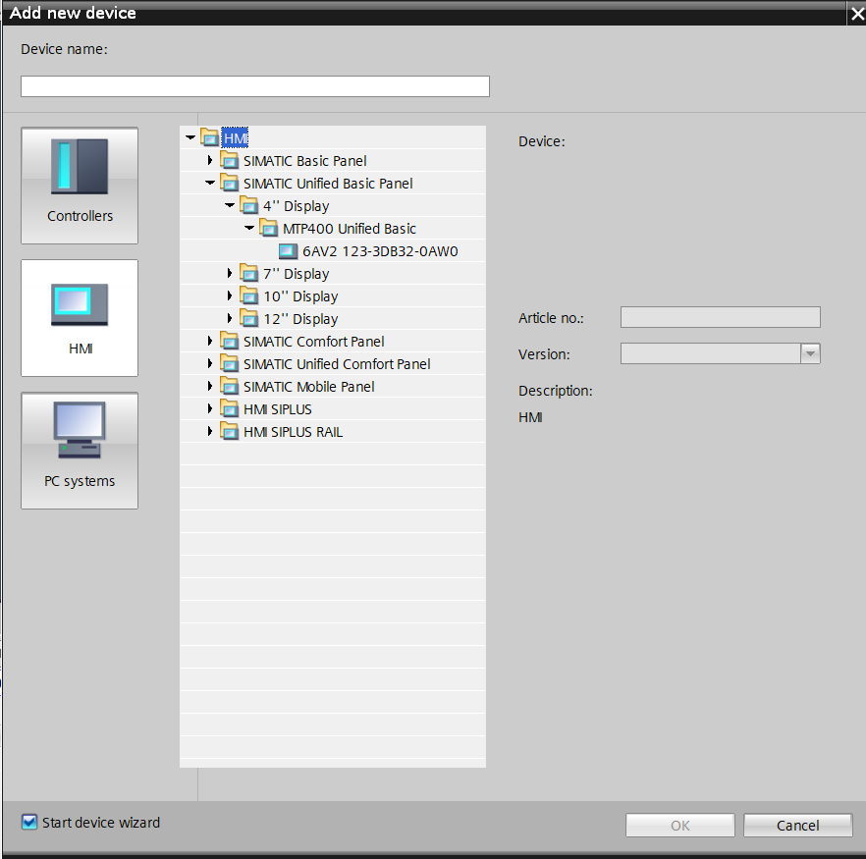The width and height of the screenshot is (866, 859).
Task: Expand the SIMATIC Comfort Panel node
Action: [210, 342]
